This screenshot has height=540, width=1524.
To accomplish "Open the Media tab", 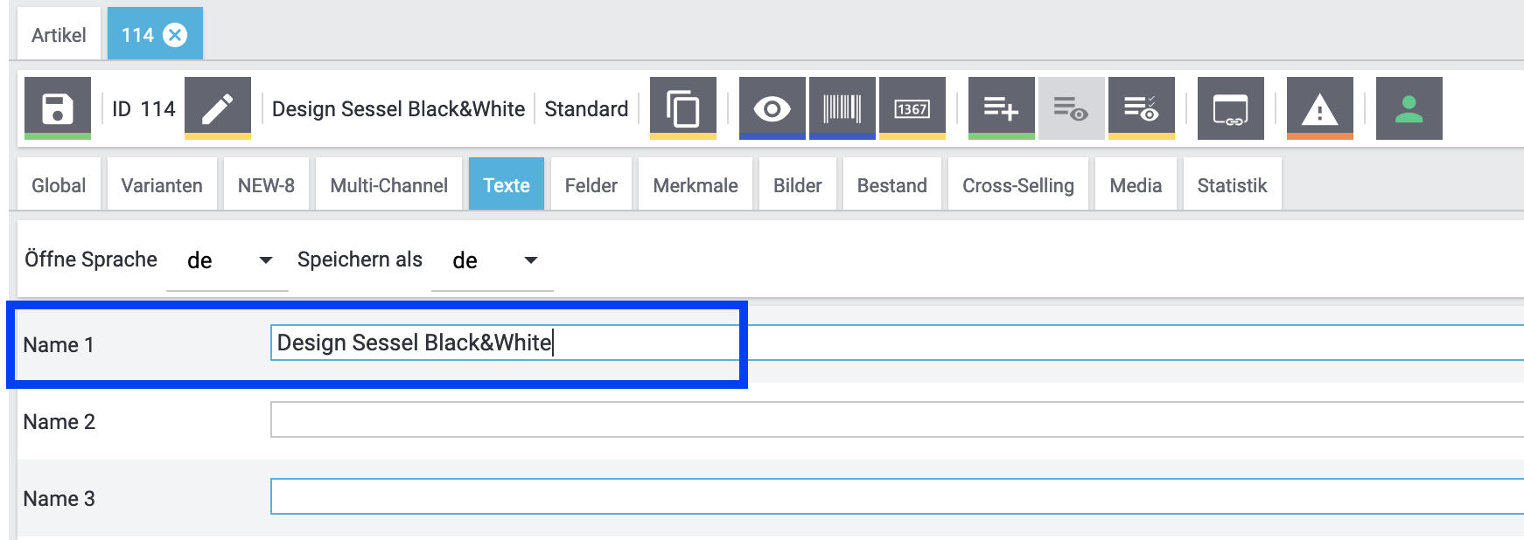I will (x=1136, y=185).
